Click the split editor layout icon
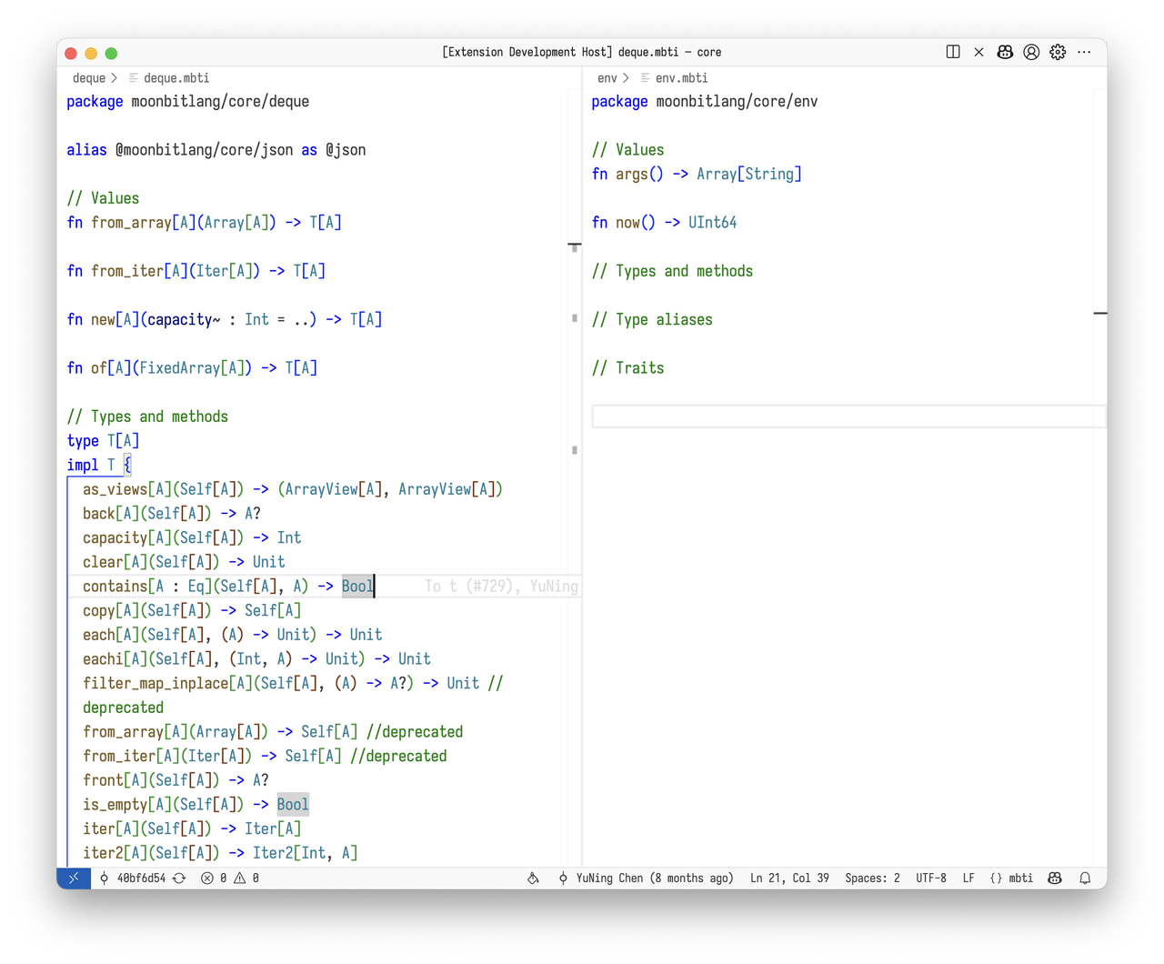This screenshot has width=1164, height=964. pyautogui.click(x=953, y=52)
